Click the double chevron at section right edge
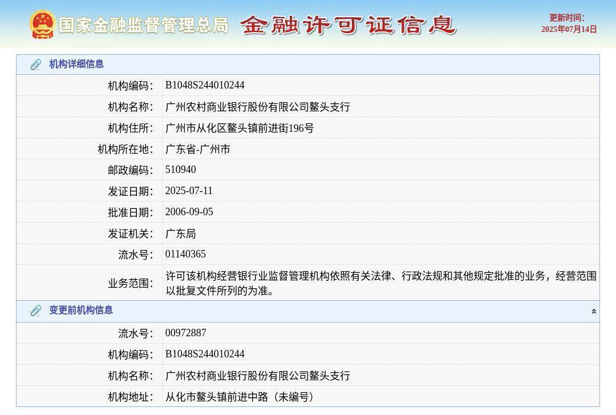616x415 pixels. (x=593, y=311)
